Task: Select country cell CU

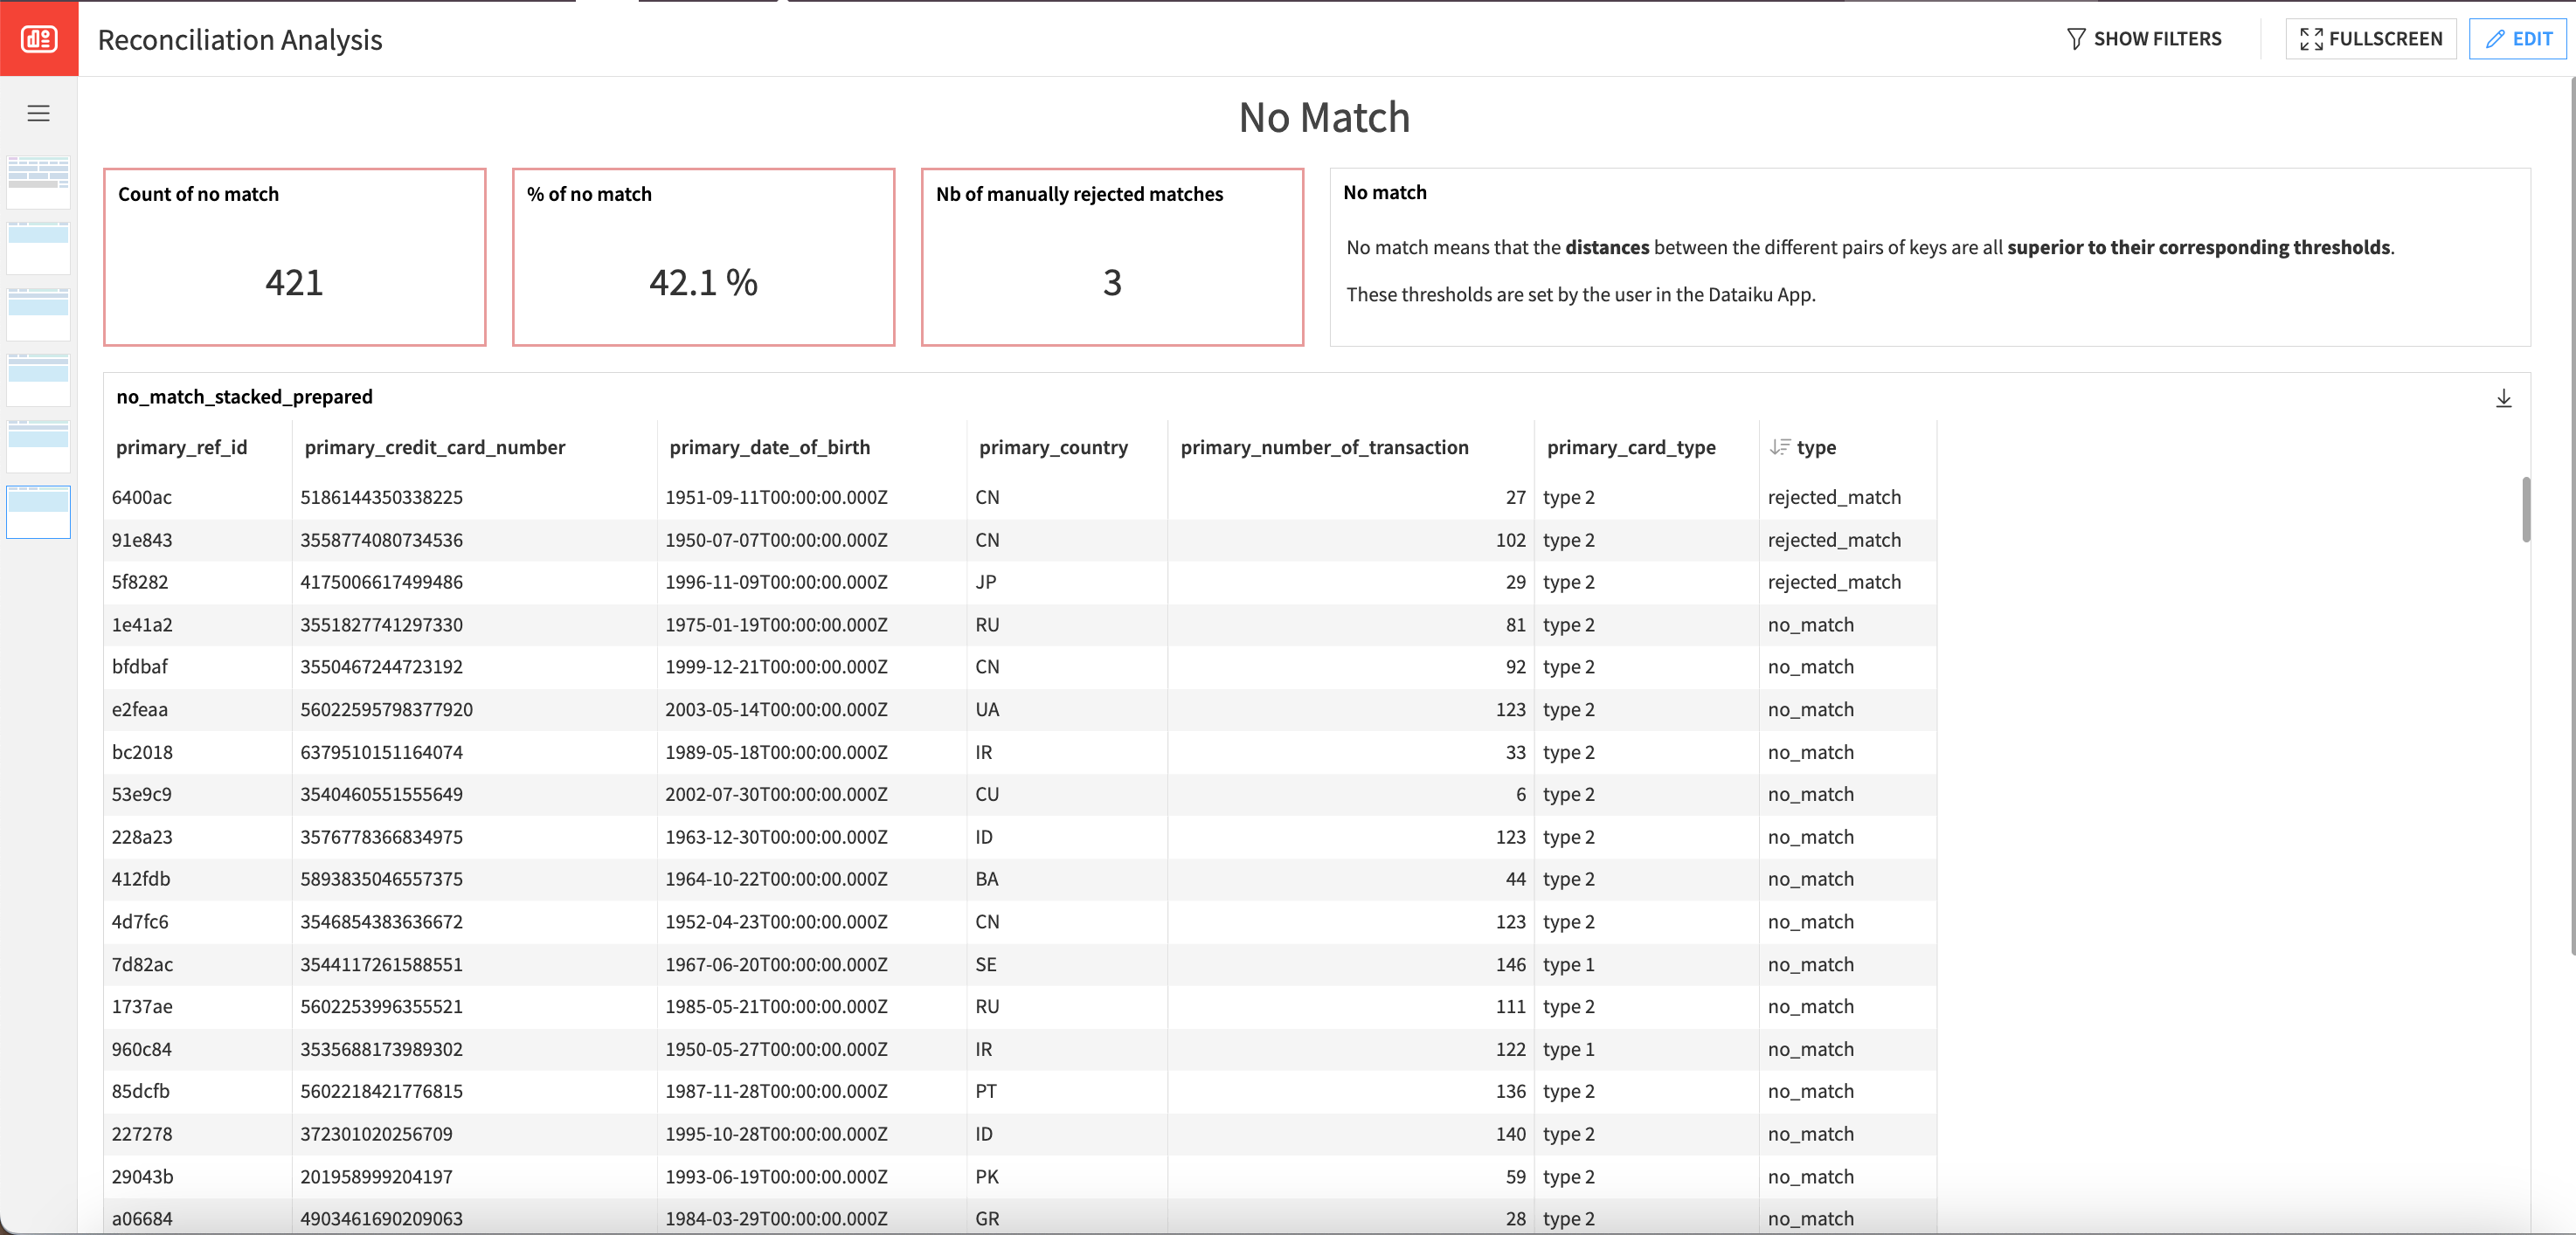Action: [987, 794]
